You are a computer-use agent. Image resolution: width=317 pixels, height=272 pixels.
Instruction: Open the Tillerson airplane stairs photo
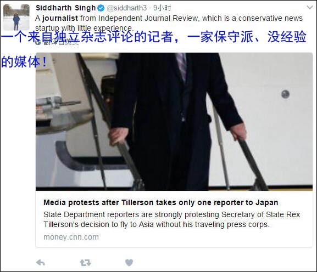174,122
